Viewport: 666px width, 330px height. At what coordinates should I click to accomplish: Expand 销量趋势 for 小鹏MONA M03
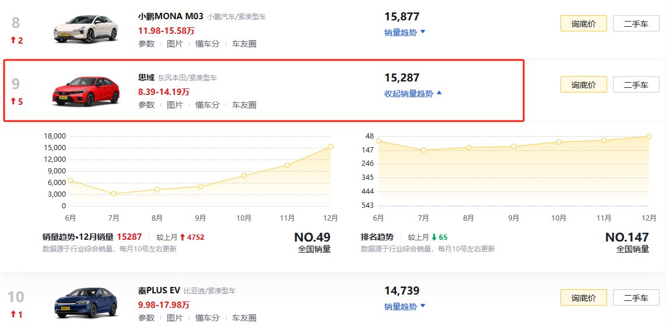tap(405, 33)
